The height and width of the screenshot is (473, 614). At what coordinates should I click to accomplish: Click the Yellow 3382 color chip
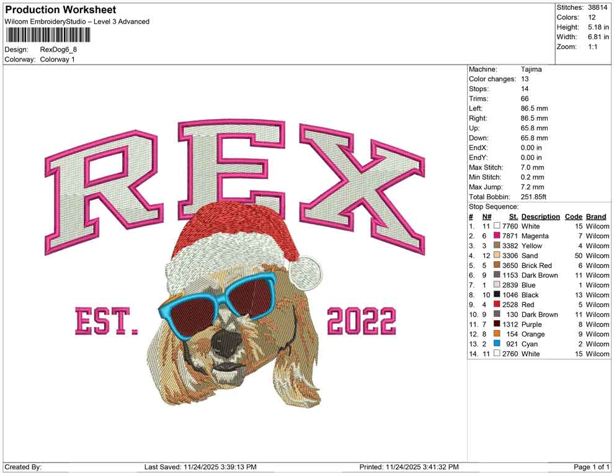496,246
